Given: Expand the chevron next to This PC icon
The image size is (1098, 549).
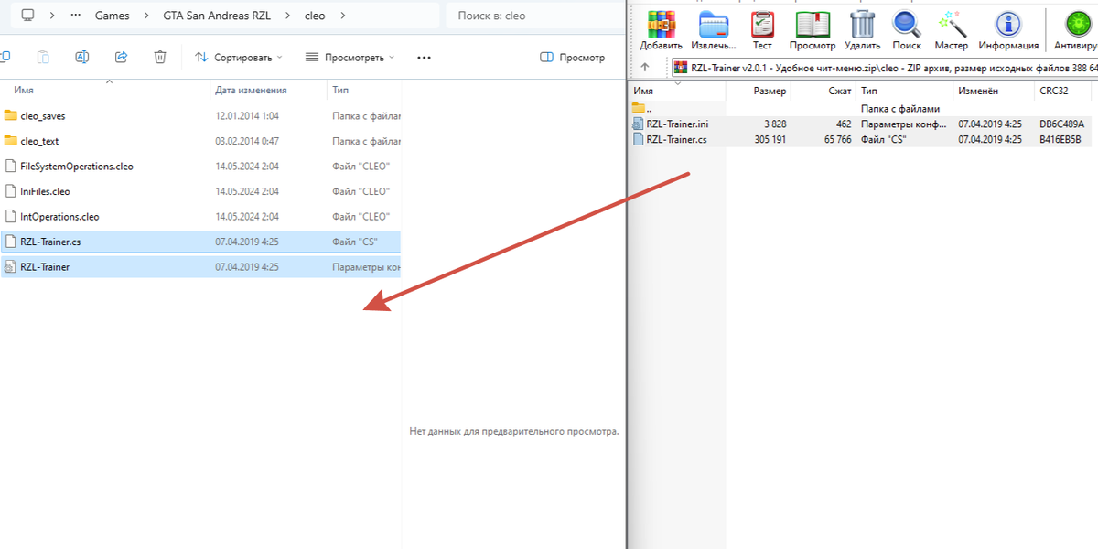Looking at the screenshot, I should coord(53,16).
